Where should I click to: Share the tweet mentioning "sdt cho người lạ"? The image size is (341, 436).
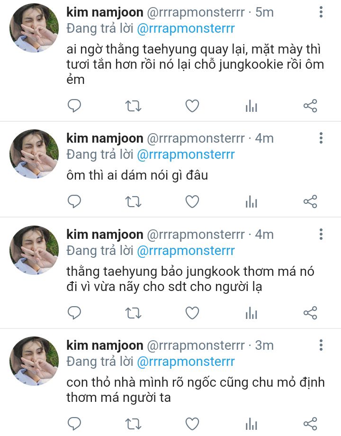tap(310, 313)
